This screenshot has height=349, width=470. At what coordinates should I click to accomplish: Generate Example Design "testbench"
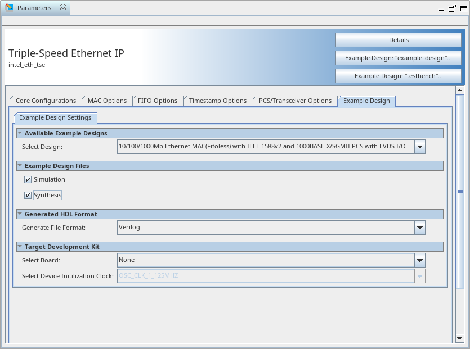[x=399, y=76]
